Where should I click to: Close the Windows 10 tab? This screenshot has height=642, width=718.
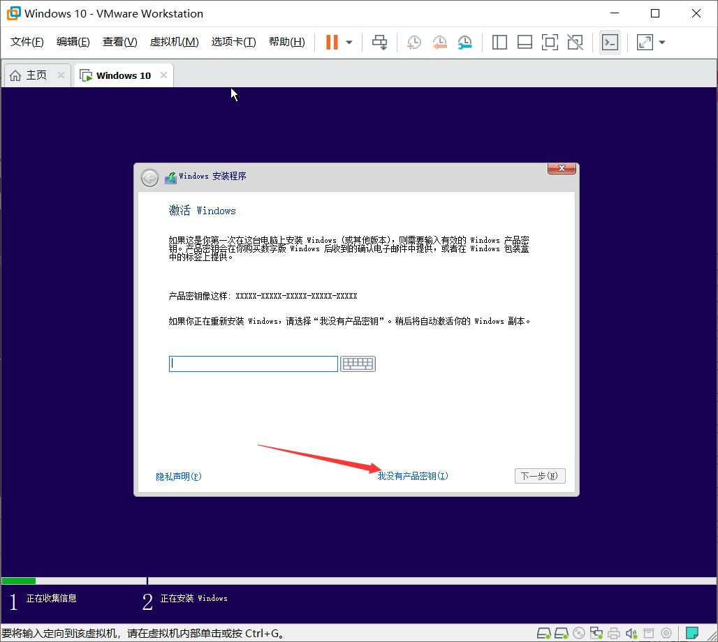pos(163,75)
